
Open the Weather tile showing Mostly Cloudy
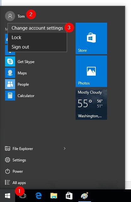coord(91,104)
